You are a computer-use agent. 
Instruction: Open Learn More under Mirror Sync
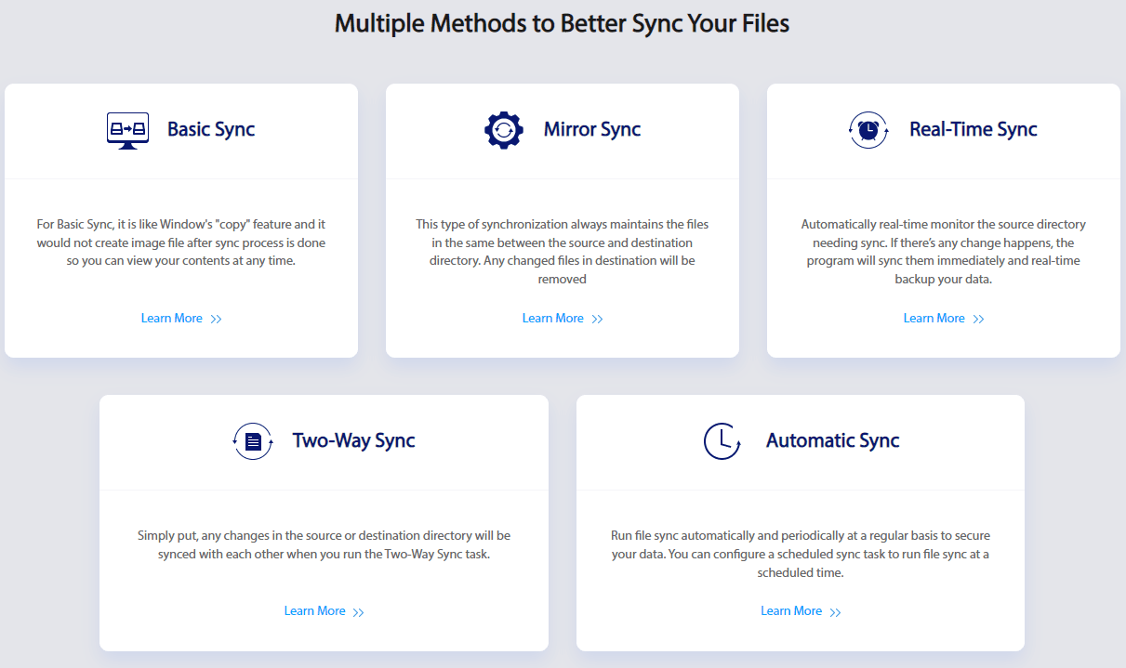(x=563, y=319)
